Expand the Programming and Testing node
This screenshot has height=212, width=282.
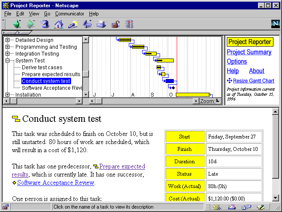coord(7,47)
